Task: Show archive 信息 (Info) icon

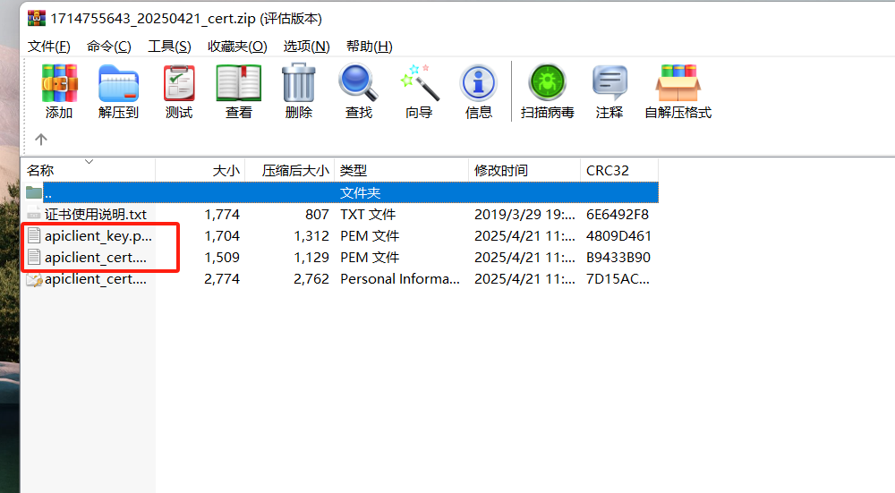Action: point(478,84)
